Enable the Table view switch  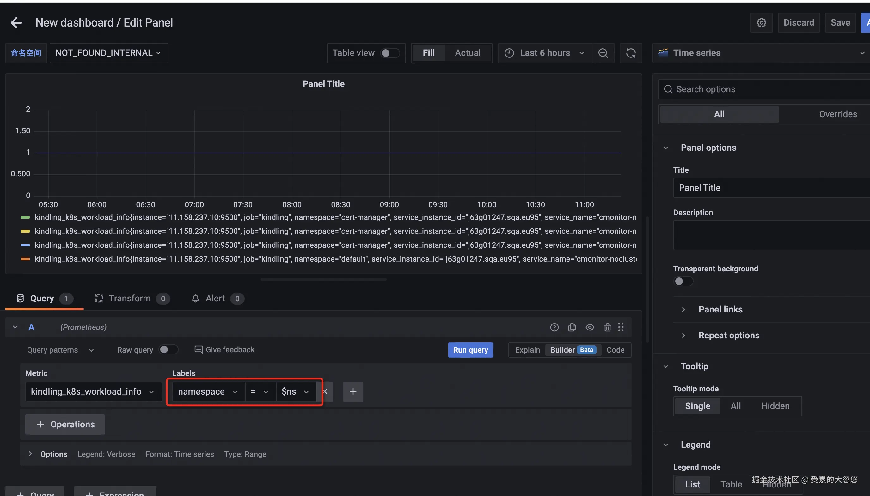click(389, 53)
